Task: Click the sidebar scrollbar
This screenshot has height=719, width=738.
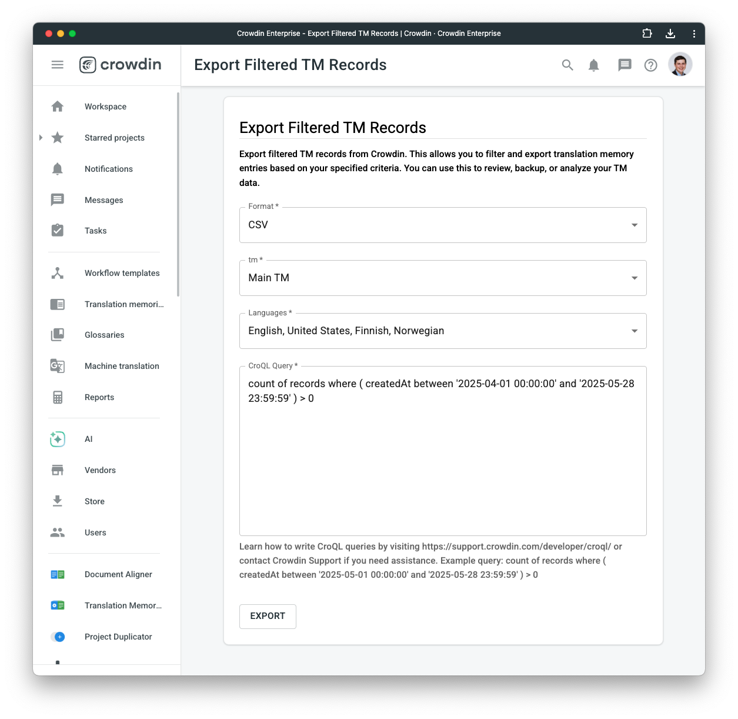Action: pyautogui.click(x=178, y=194)
